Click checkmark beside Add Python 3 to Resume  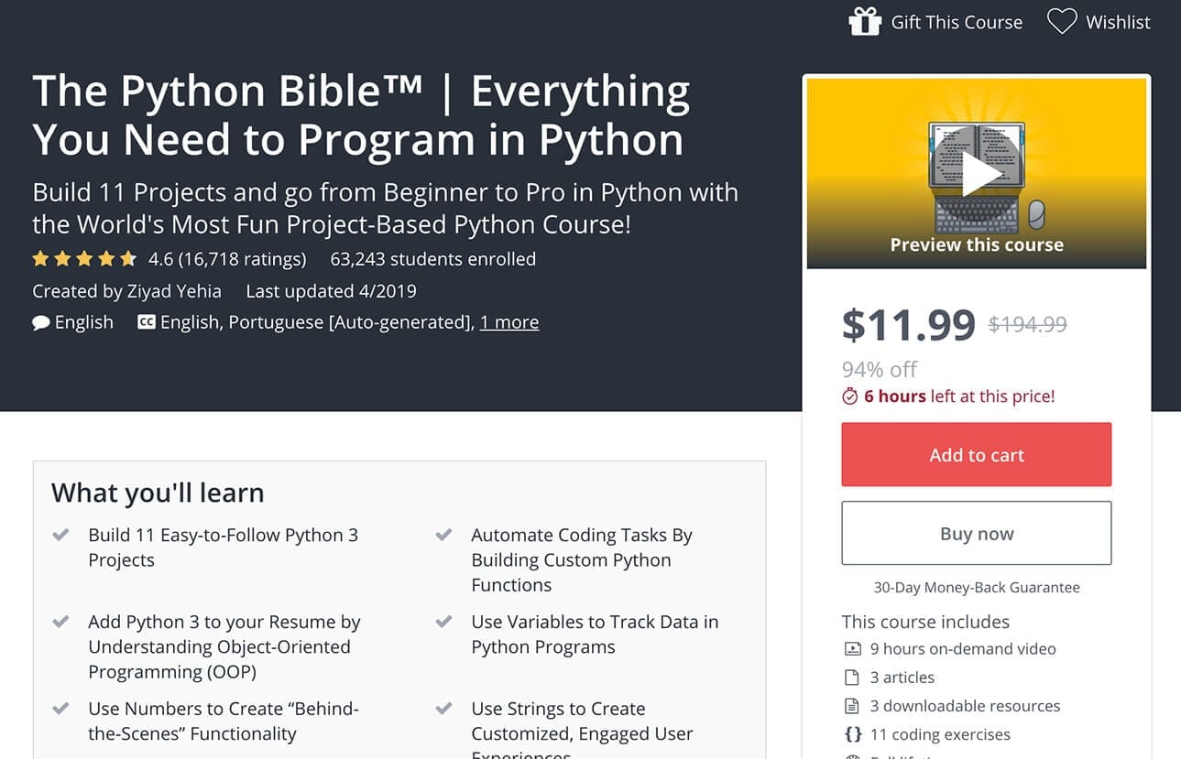pyautogui.click(x=60, y=622)
